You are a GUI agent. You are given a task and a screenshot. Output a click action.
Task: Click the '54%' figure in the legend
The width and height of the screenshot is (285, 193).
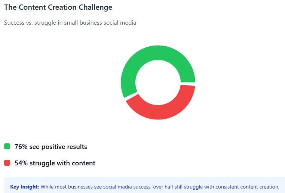[x=21, y=163]
